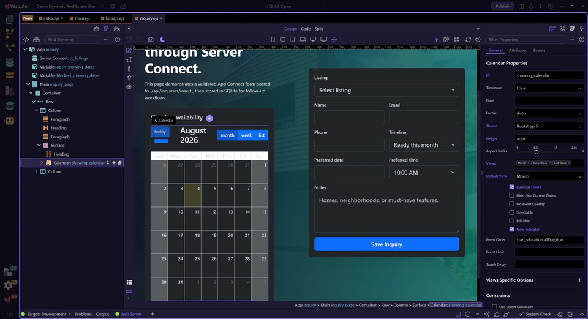Click the water droplet theme icon in title bar
Image resolution: width=588 pixels, height=319 pixels.
point(531,6)
